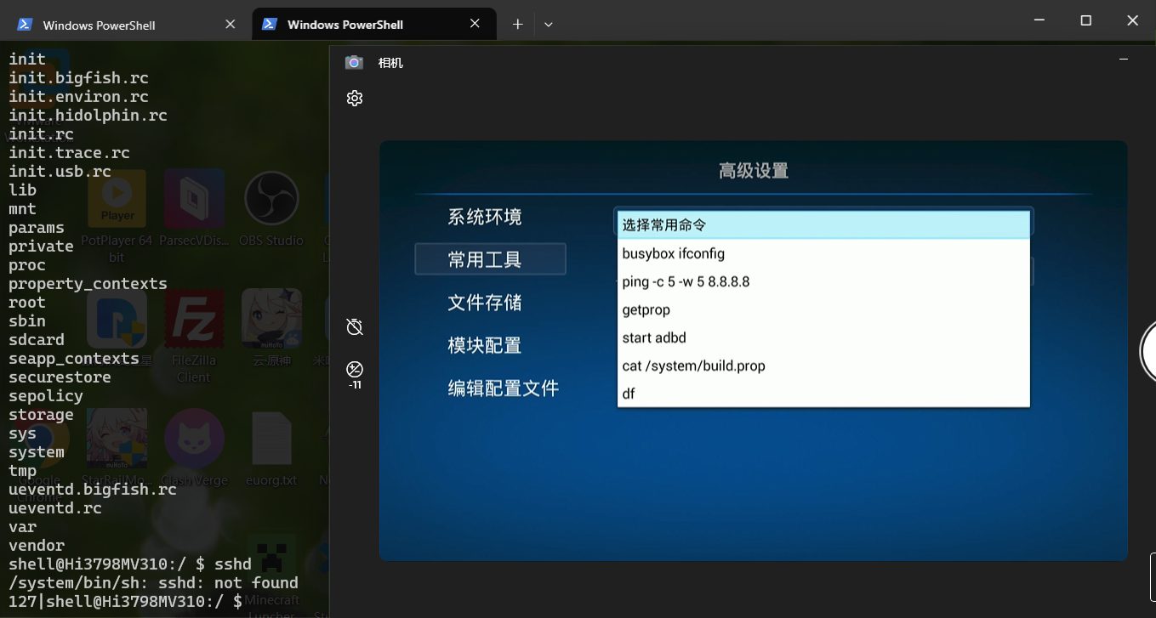
Task: Expand the terminal profile dropdown chevron
Action: click(x=549, y=25)
